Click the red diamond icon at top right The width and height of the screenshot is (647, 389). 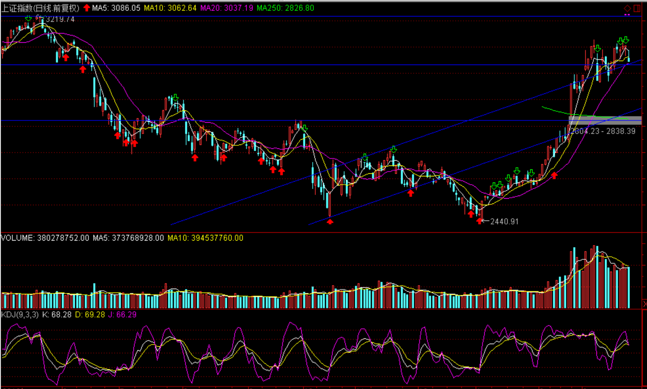click(x=627, y=8)
